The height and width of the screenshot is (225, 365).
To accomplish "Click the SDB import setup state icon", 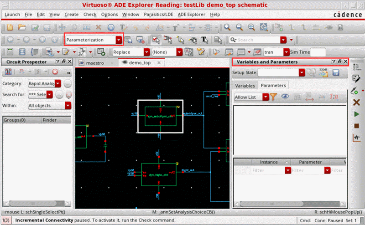I will pyautogui.click(x=323, y=73).
